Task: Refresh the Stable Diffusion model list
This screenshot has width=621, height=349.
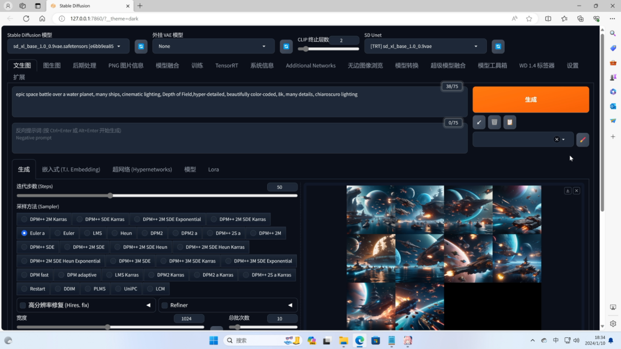Action: pyautogui.click(x=141, y=46)
